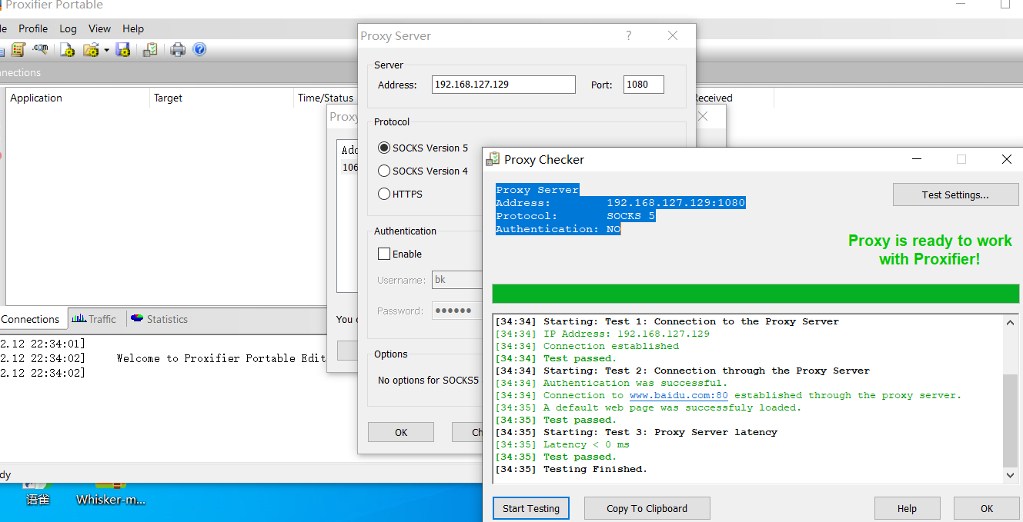Image resolution: width=1023 pixels, height=522 pixels.
Task: Click the Port input field
Action: tap(644, 85)
